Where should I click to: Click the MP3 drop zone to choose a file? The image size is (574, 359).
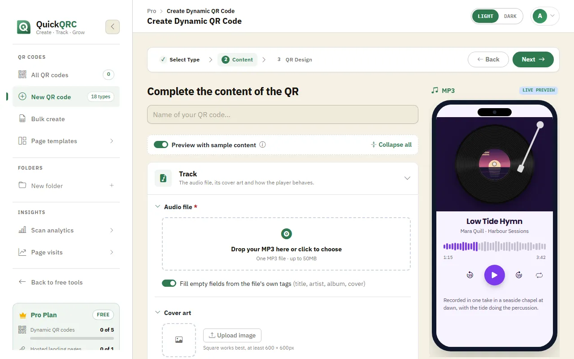click(x=286, y=244)
